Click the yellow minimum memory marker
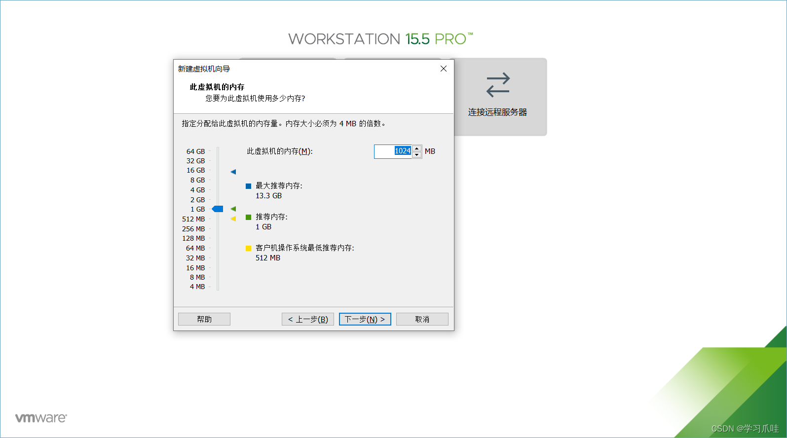Screen dimensions: 787x438 pyautogui.click(x=233, y=219)
